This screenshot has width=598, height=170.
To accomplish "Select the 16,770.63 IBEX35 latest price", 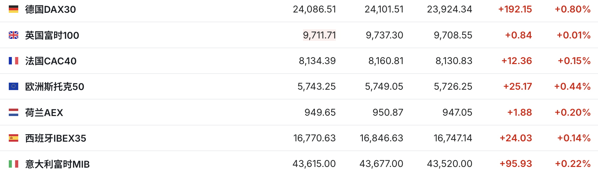I will tap(314, 138).
